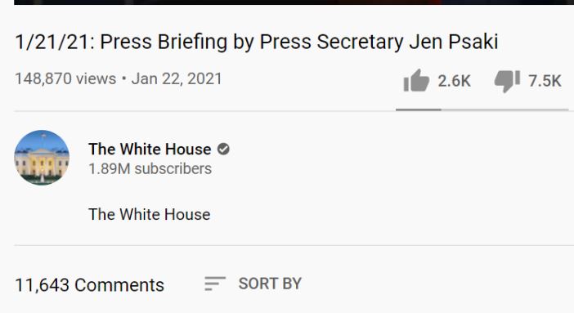Click 'Jen Psaki' in the video title

(x=454, y=42)
